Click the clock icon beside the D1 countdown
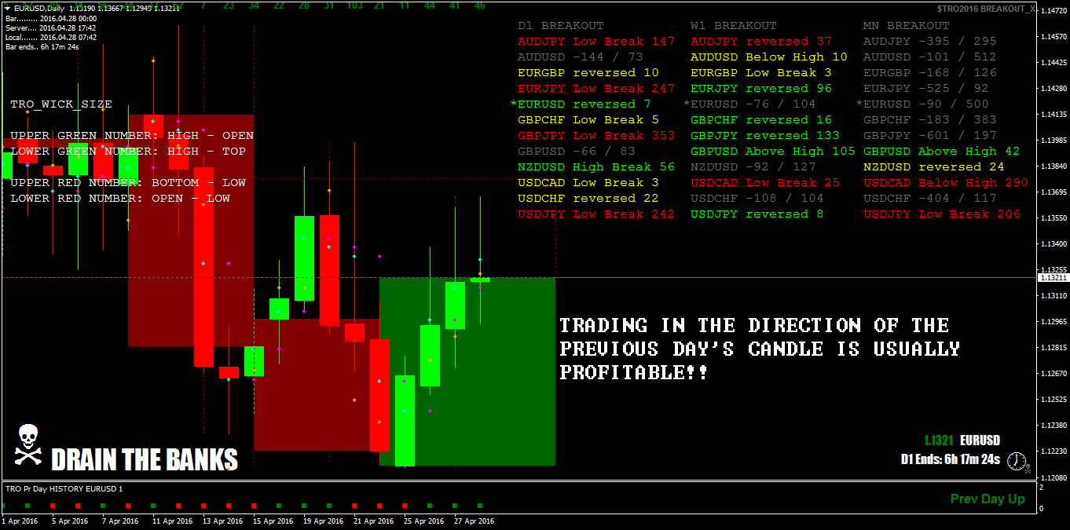 (1017, 460)
